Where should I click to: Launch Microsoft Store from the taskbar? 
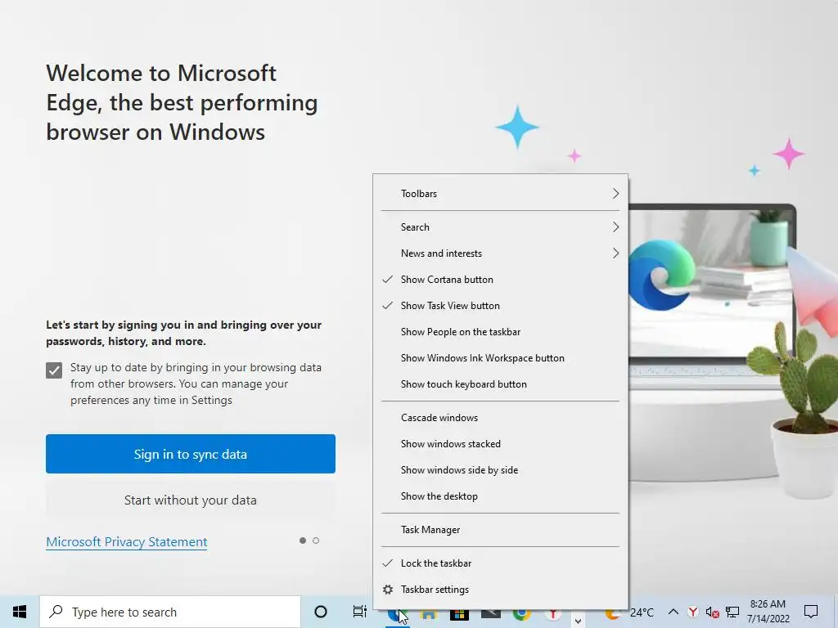coord(459,614)
